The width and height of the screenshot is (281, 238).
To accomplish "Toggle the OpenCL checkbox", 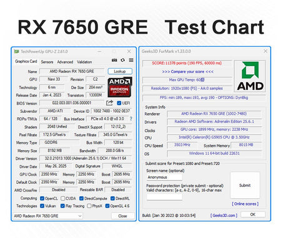I will coord(42,198).
